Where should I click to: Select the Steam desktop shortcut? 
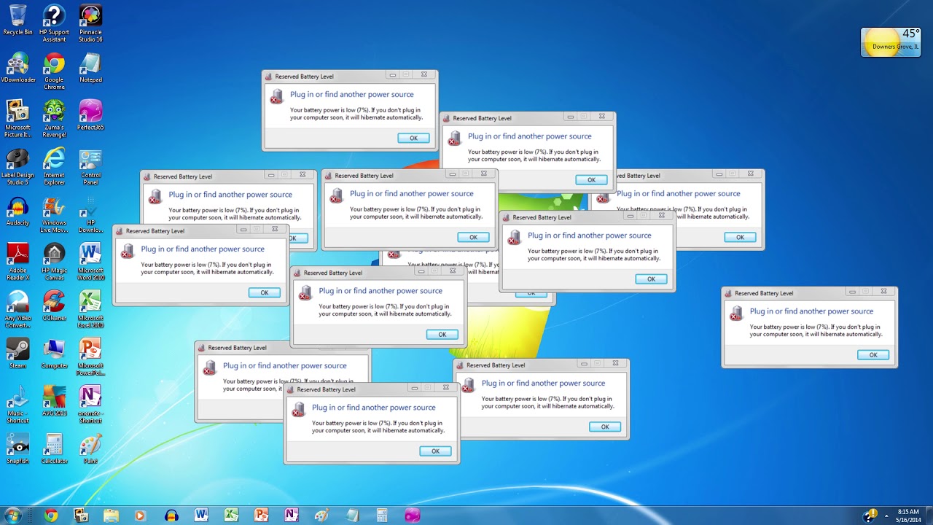point(17,354)
